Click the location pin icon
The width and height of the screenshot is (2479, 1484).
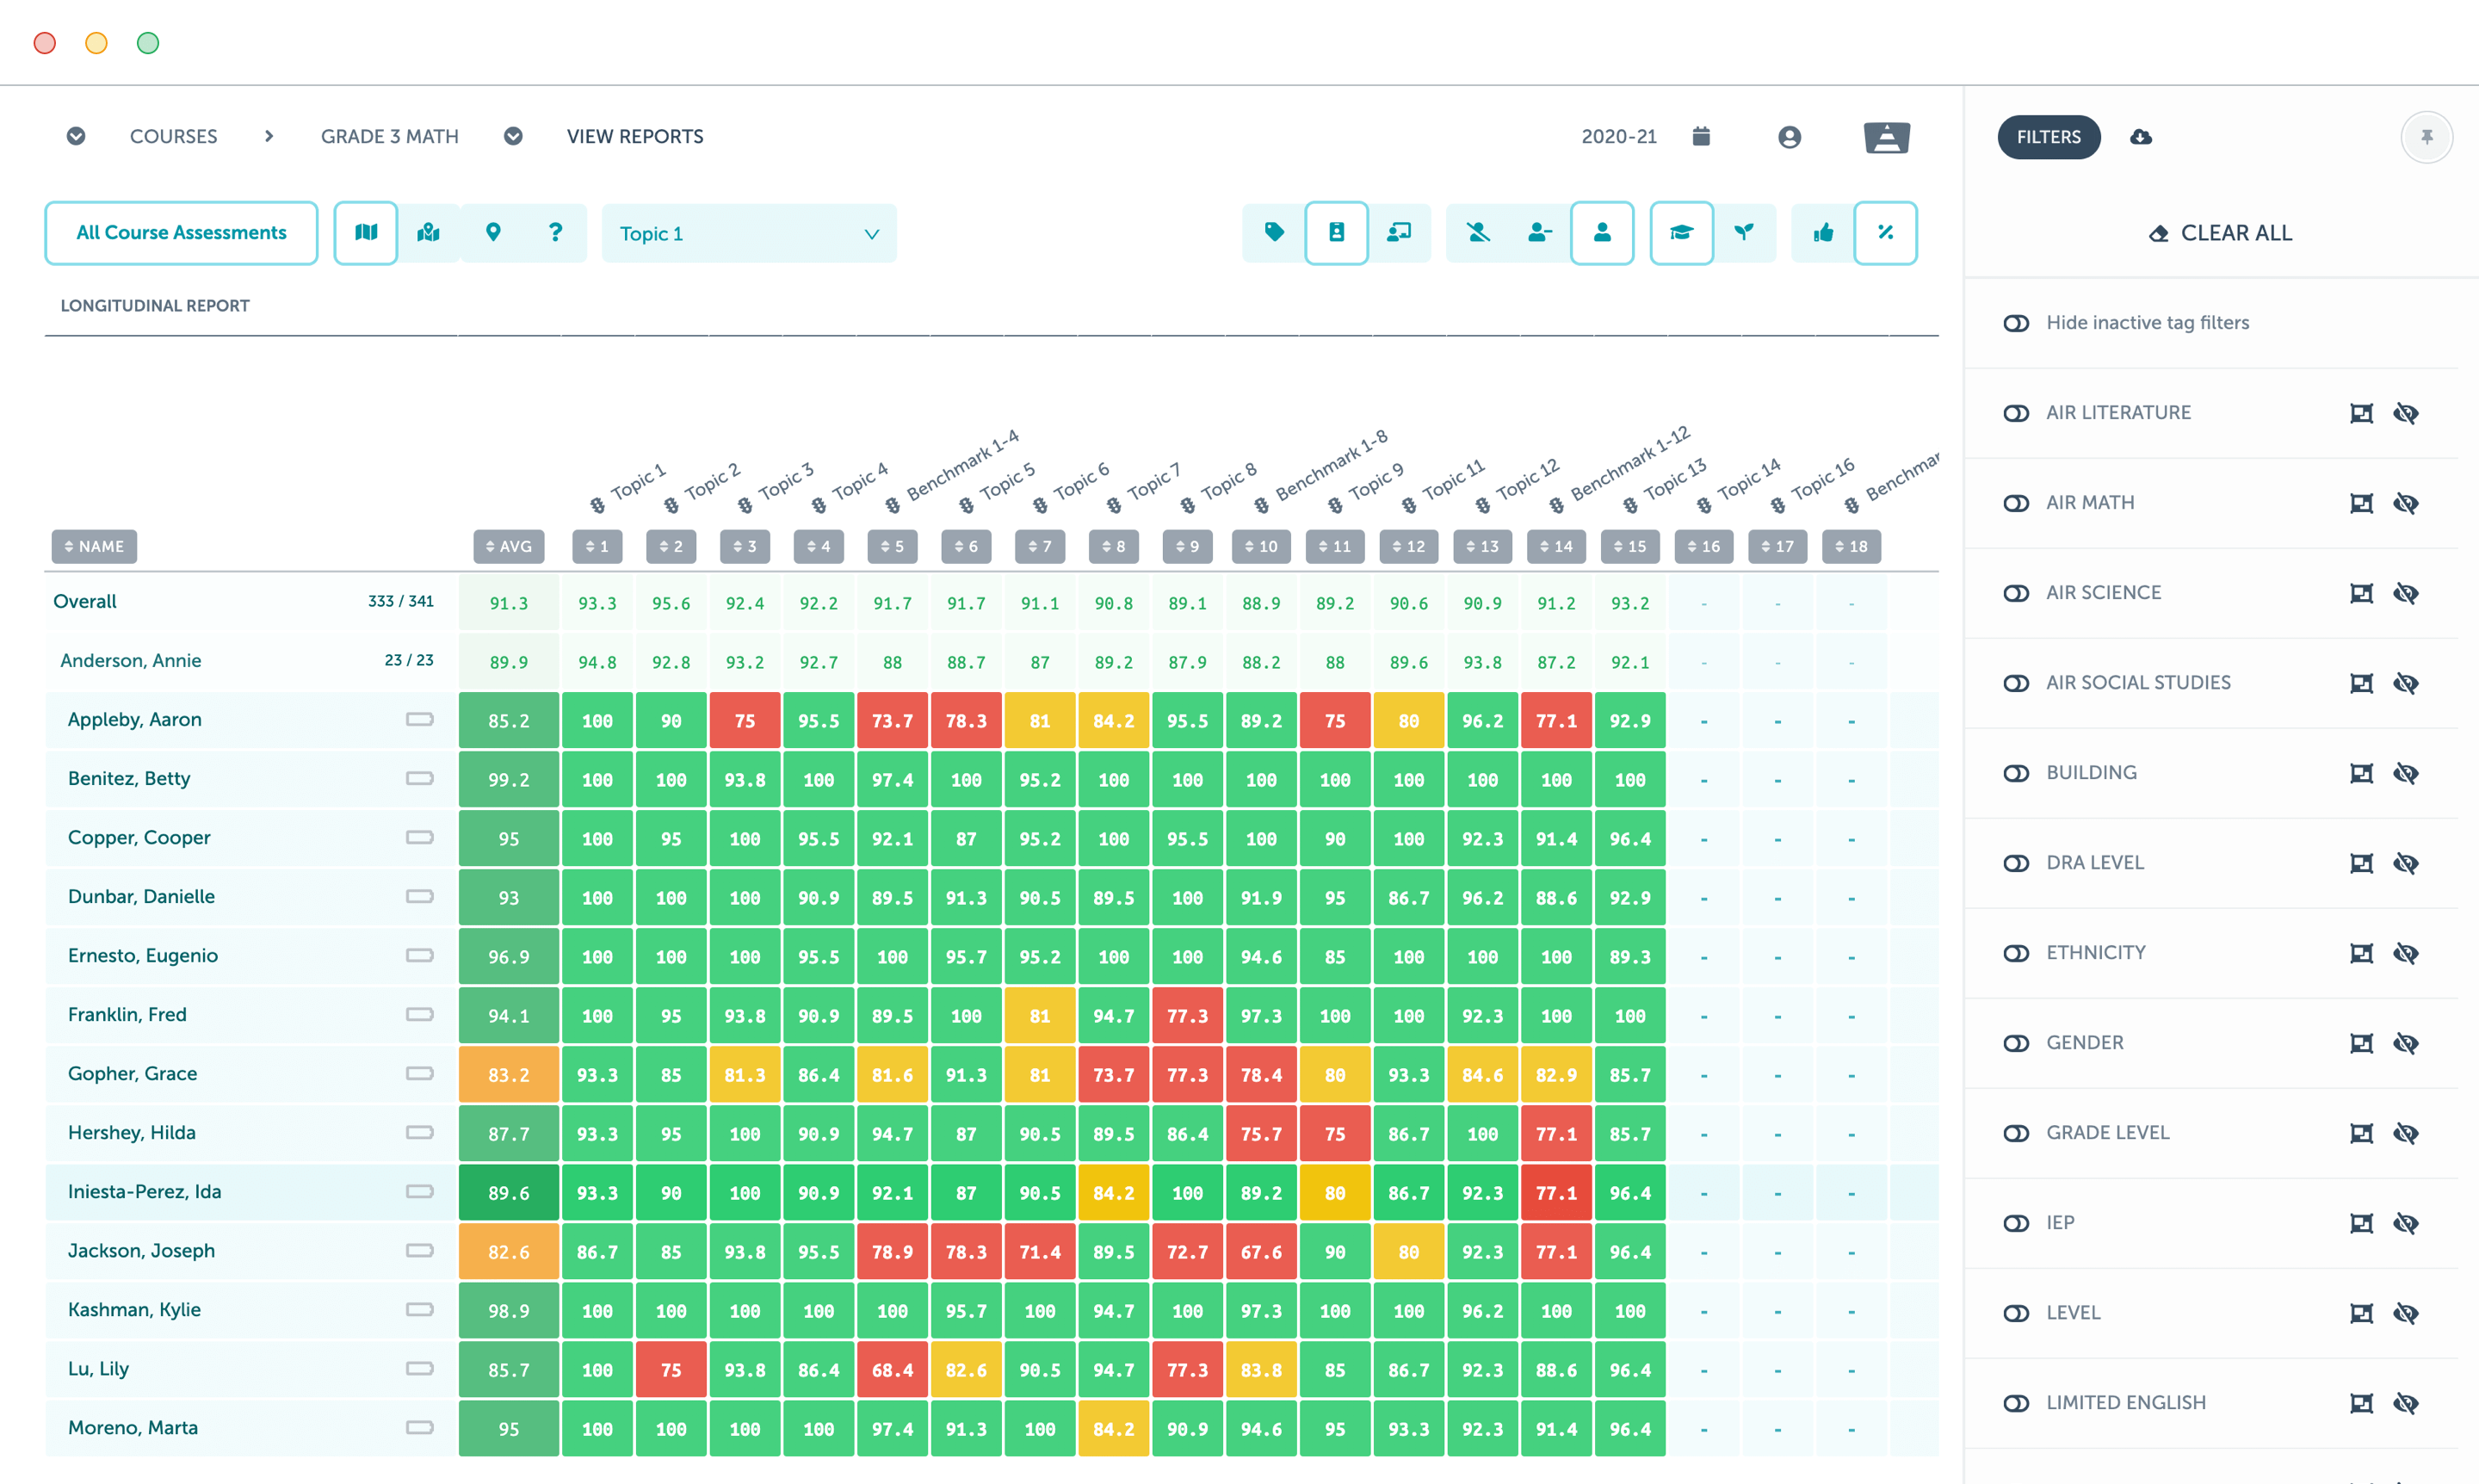[x=493, y=233]
